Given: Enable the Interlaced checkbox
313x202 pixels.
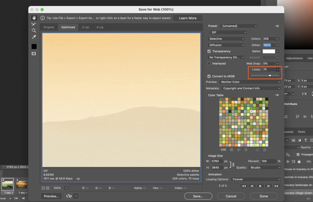Looking at the screenshot, I should [209, 63].
